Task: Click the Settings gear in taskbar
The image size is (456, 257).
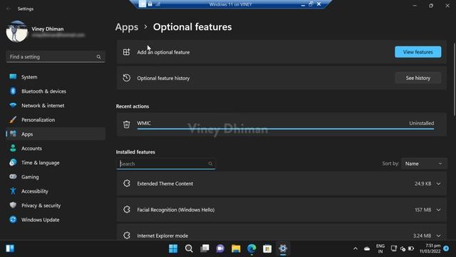Action: tap(283, 248)
